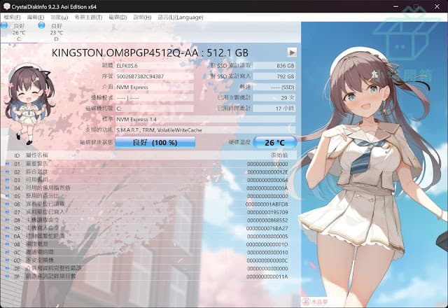This screenshot has height=308, width=448.
Task: Click the 26 °C temperature button
Action: point(274,142)
